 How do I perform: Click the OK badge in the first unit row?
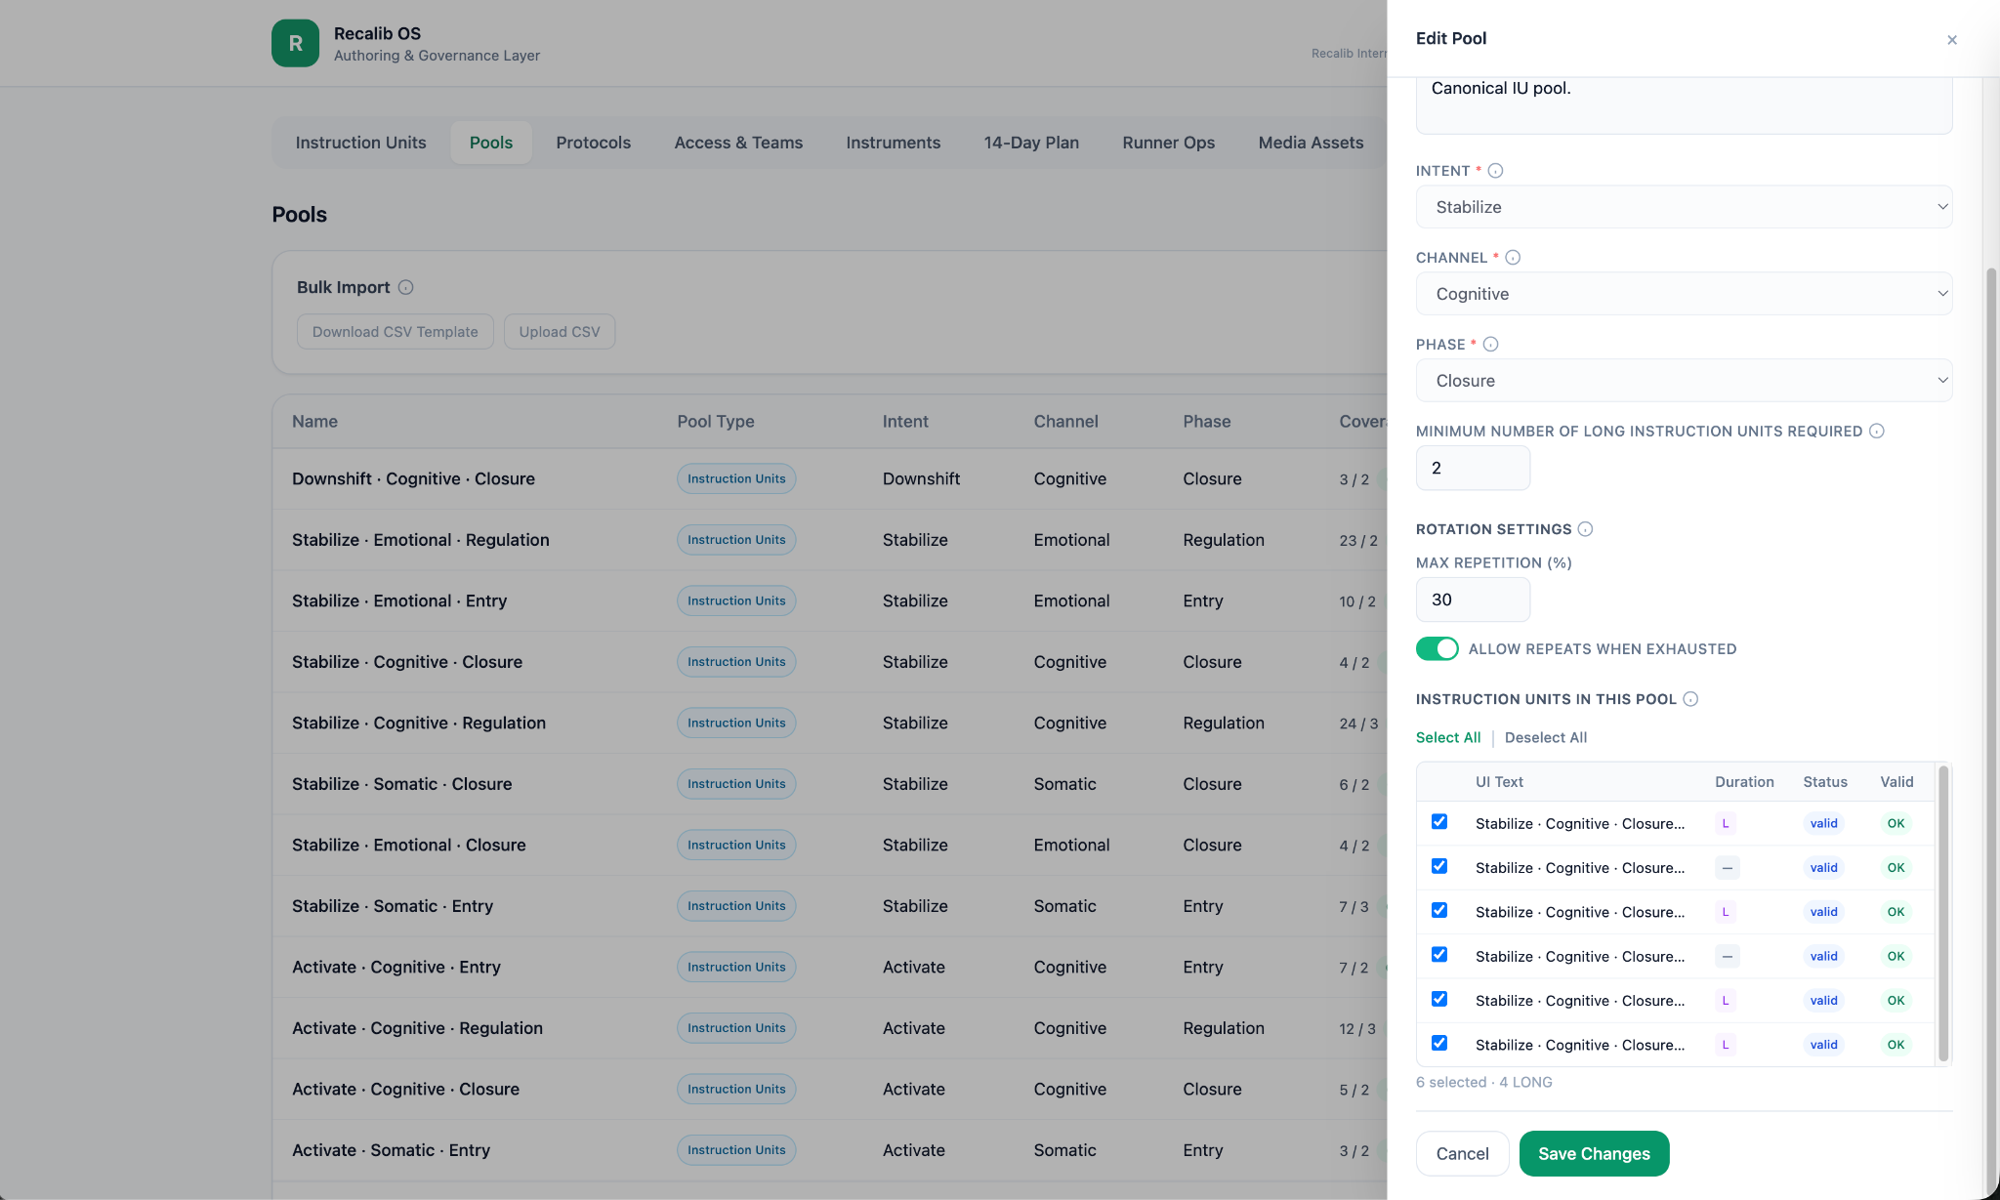pyautogui.click(x=1896, y=823)
